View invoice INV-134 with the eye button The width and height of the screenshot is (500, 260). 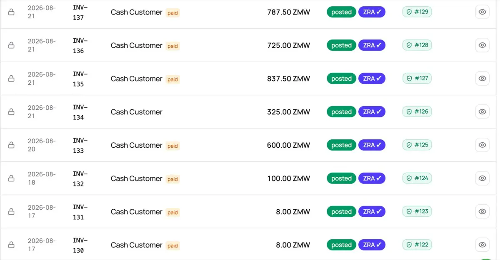pos(482,112)
